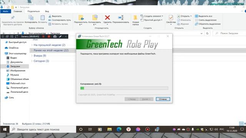Open the Windows Start menu
This screenshot has height=138, width=246.
[5, 130]
